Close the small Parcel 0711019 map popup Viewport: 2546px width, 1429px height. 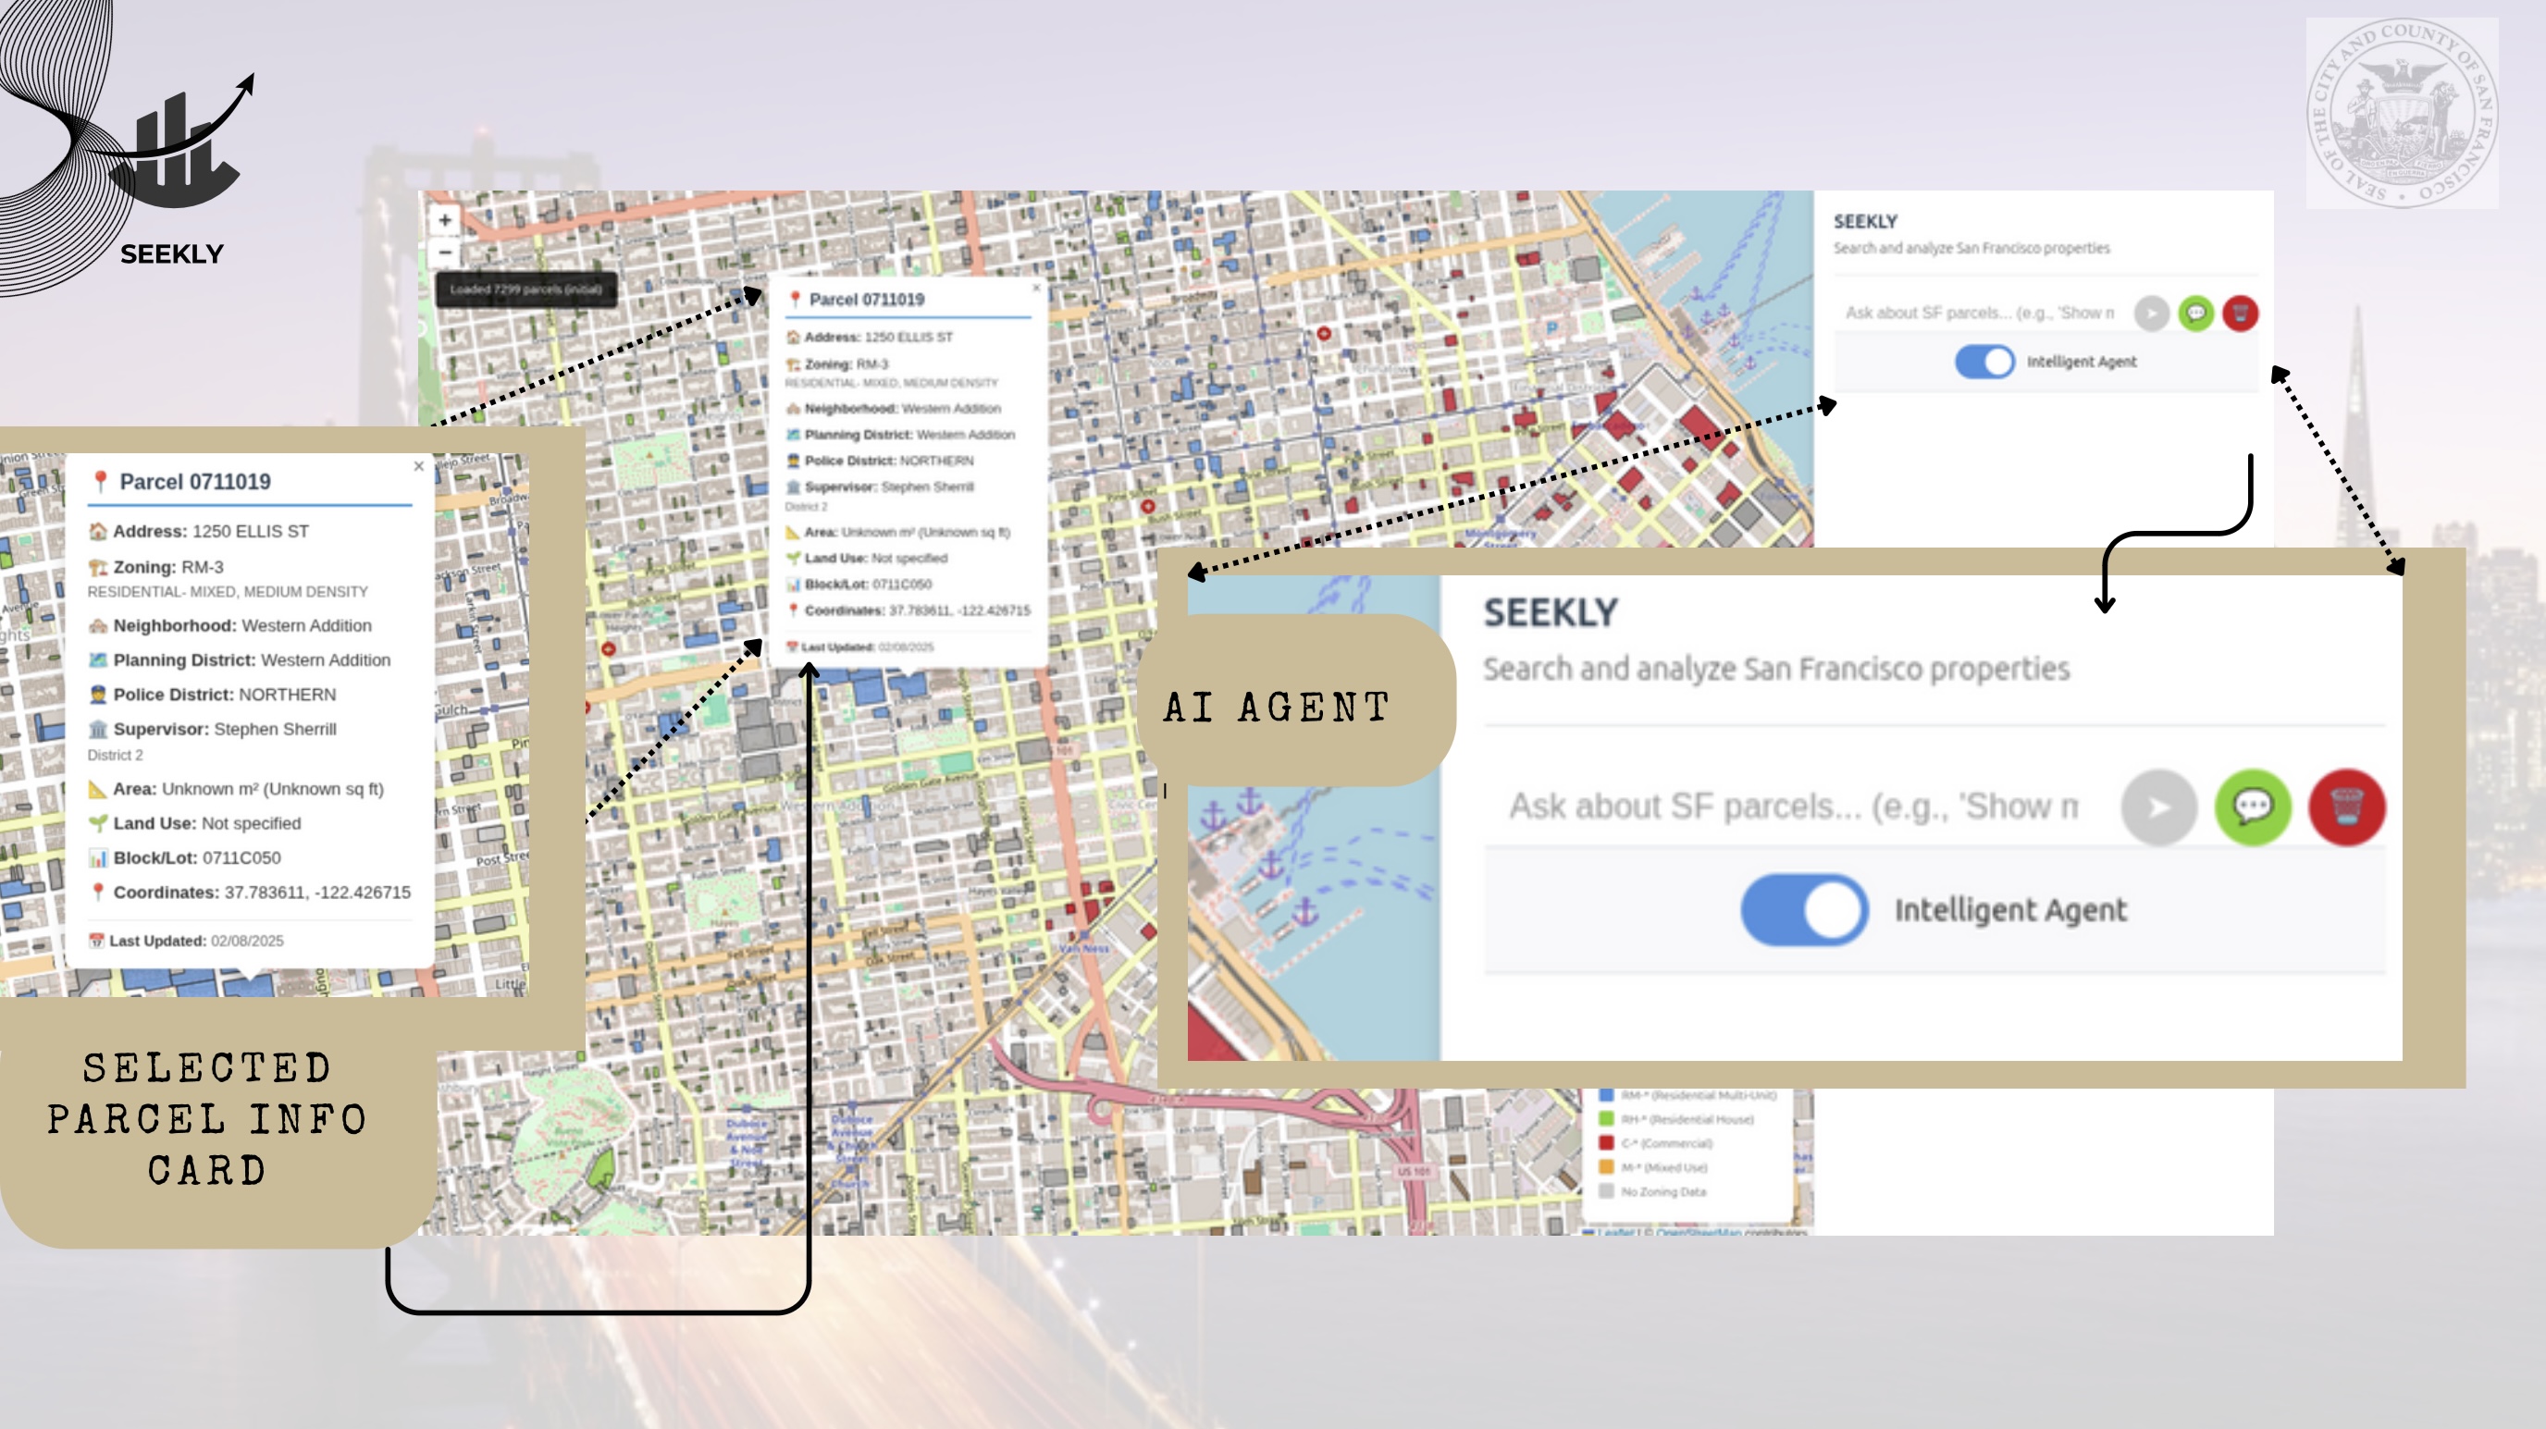click(1036, 288)
